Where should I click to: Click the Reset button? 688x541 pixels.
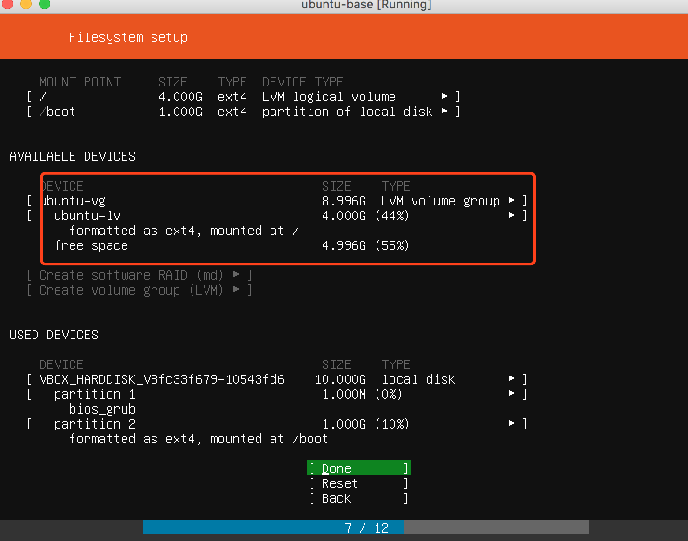[358, 483]
